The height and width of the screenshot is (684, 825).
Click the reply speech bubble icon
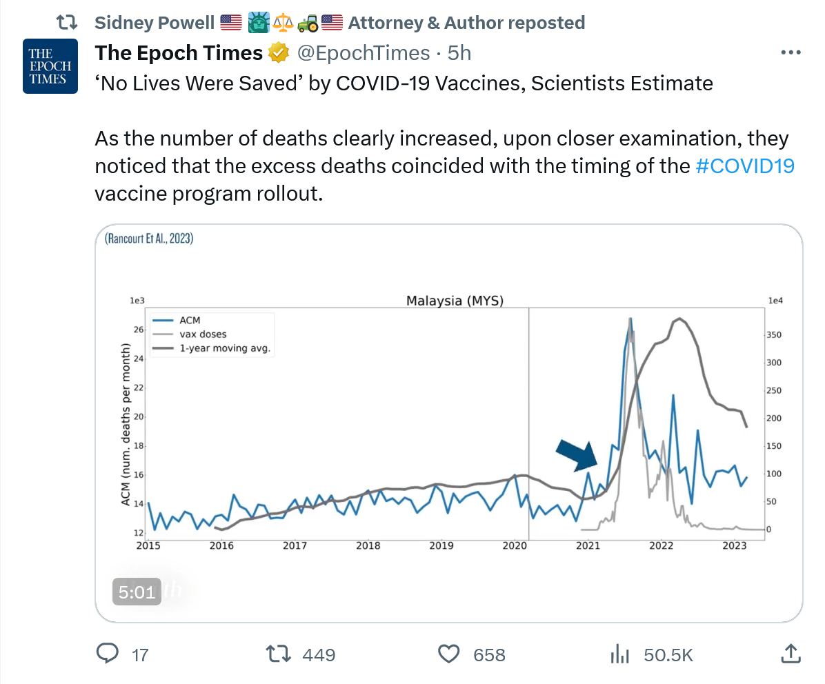click(109, 654)
